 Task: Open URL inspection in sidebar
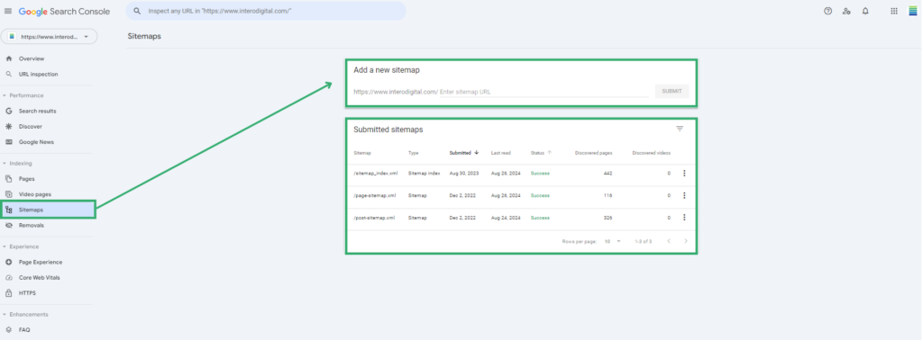(38, 75)
